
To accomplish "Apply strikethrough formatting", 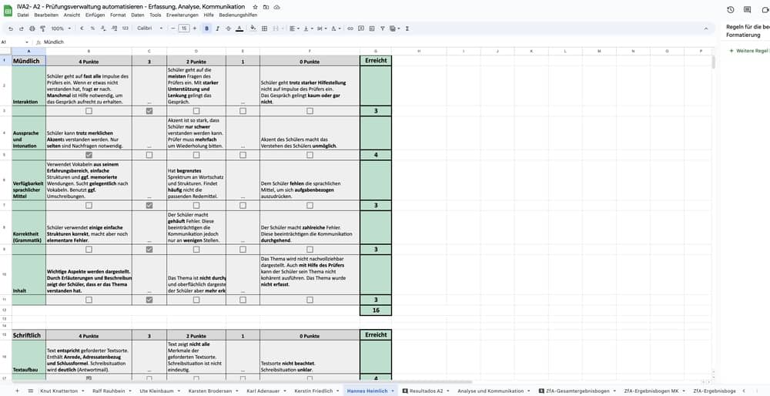I will click(229, 29).
